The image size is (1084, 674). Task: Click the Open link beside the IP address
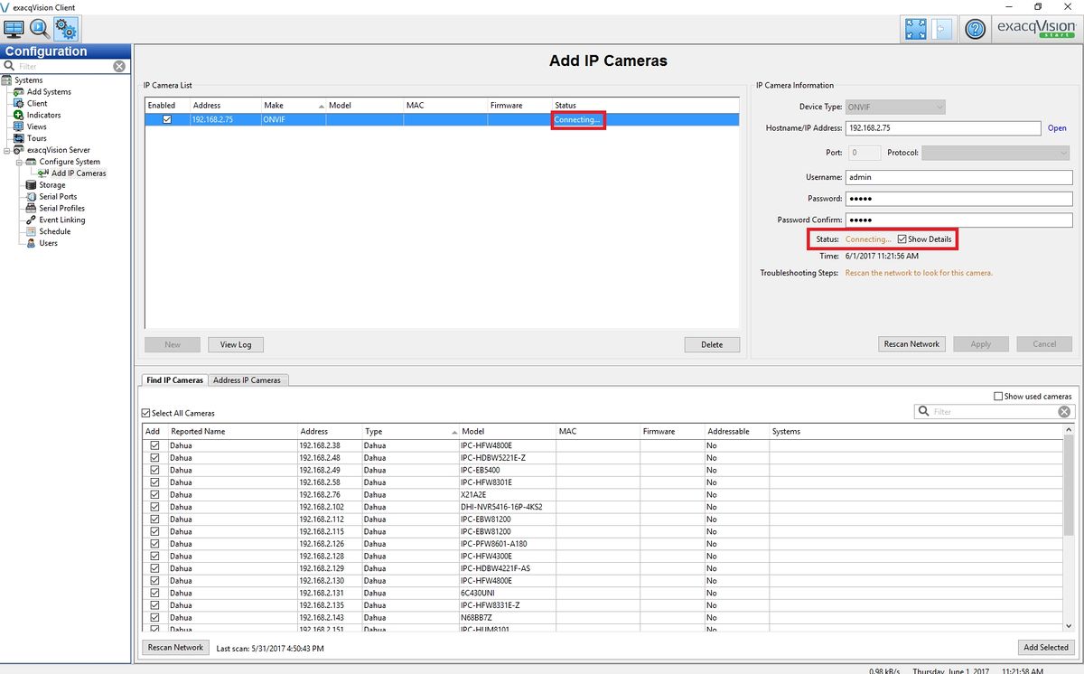coord(1057,128)
